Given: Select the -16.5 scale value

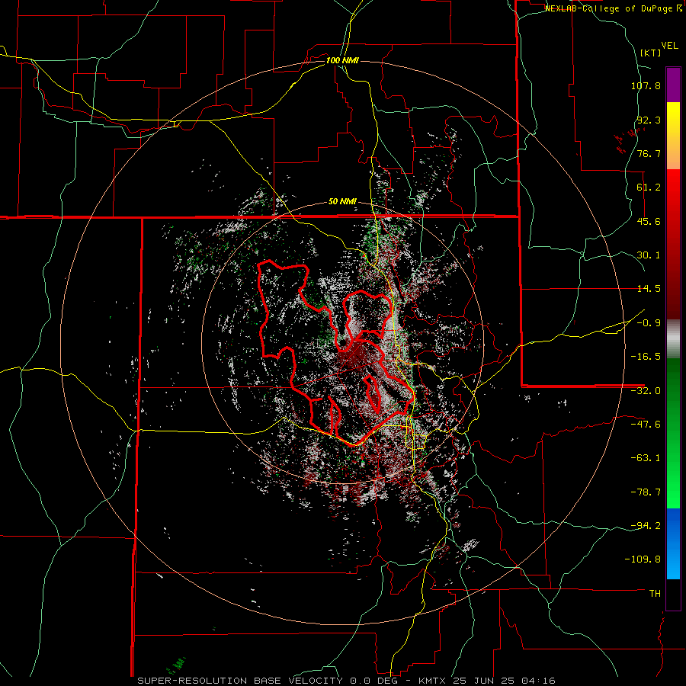Looking at the screenshot, I should pyautogui.click(x=646, y=357).
